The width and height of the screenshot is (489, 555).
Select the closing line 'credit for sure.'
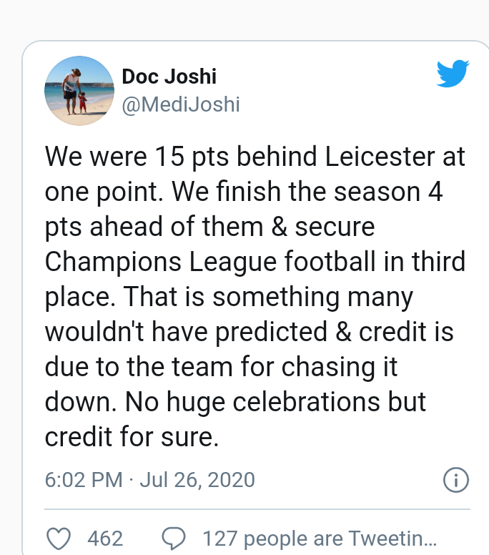tap(132, 437)
